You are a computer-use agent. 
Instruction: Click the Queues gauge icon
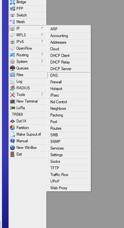(x=12, y=68)
